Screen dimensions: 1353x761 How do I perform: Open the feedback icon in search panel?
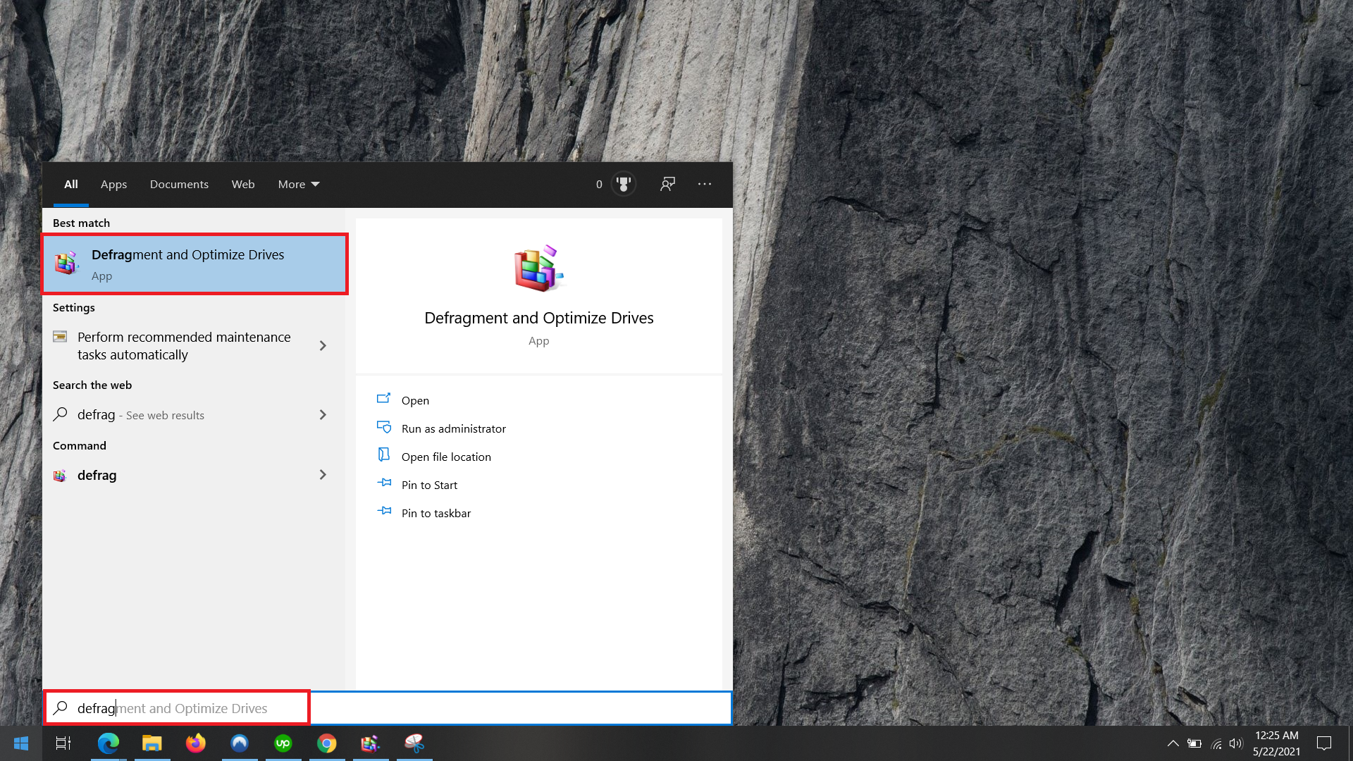click(x=667, y=184)
